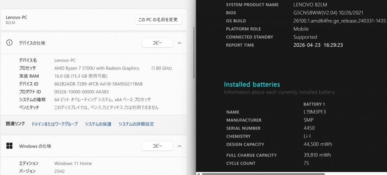Click the 1.80 GHz processor speed
387x175 pixels.
[162, 68]
